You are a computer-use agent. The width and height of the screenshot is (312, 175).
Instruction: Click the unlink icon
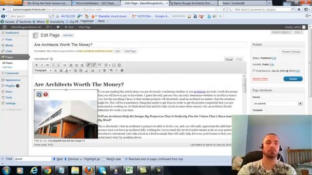94,65
